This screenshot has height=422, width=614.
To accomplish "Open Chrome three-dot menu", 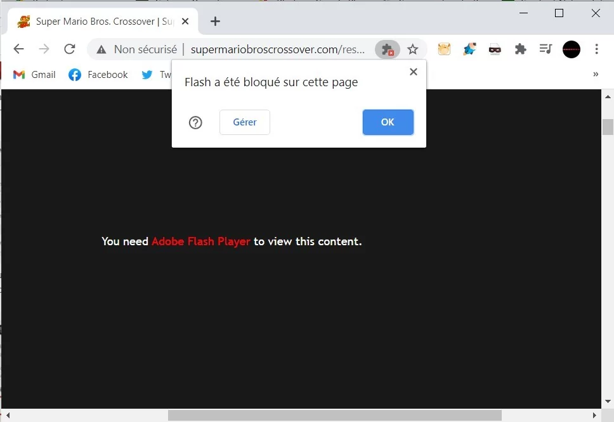I will [x=596, y=49].
